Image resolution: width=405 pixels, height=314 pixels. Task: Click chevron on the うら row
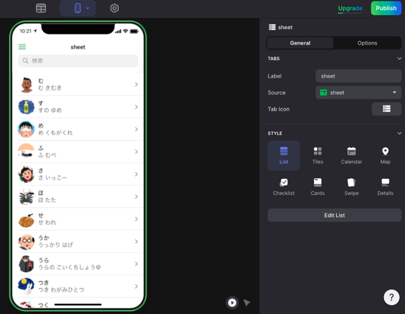pyautogui.click(x=136, y=264)
